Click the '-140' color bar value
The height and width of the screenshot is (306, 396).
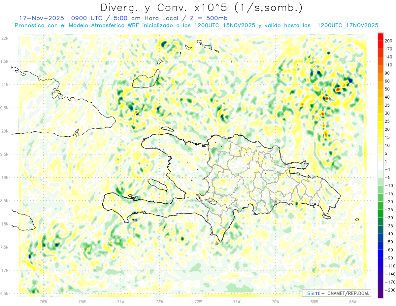(x=390, y=274)
